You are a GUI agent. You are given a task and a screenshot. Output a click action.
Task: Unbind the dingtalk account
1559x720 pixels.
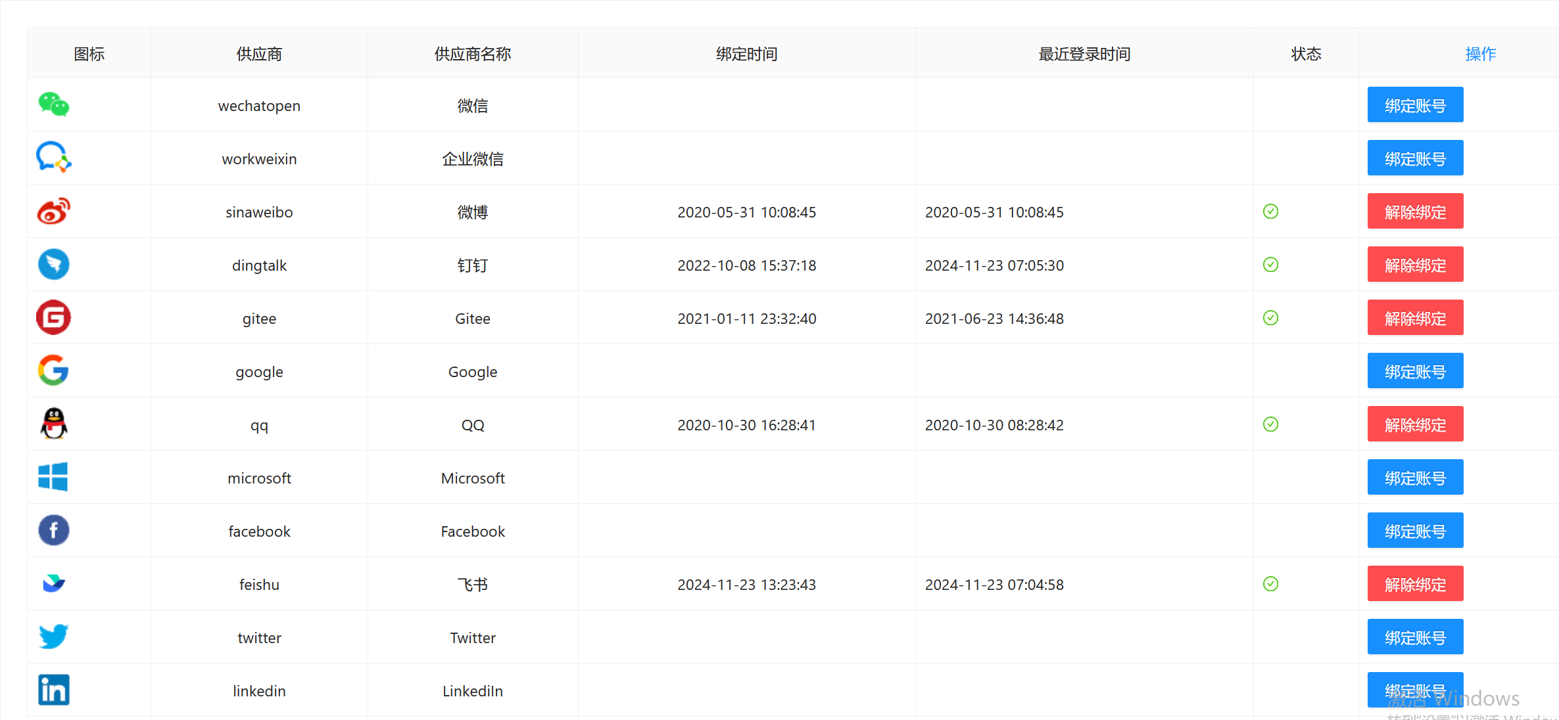[1415, 265]
